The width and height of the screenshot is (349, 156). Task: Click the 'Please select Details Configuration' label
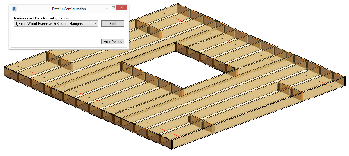42,18
